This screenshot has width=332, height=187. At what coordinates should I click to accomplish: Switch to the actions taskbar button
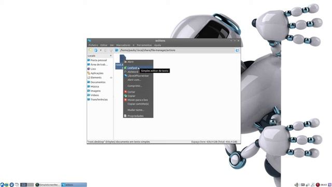(74, 185)
